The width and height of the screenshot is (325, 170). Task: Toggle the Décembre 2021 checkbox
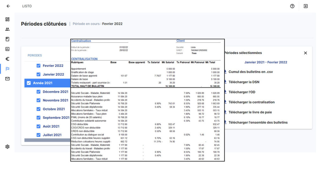click(x=38, y=92)
